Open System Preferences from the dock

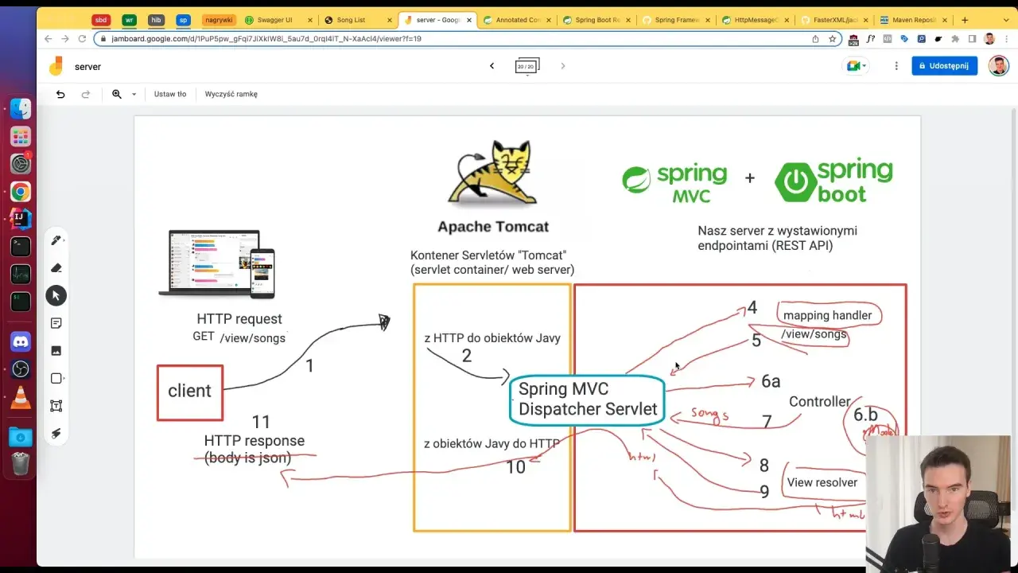pos(21,163)
